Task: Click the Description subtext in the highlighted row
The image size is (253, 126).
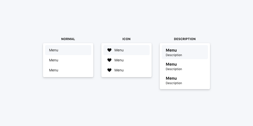Action: click(174, 55)
